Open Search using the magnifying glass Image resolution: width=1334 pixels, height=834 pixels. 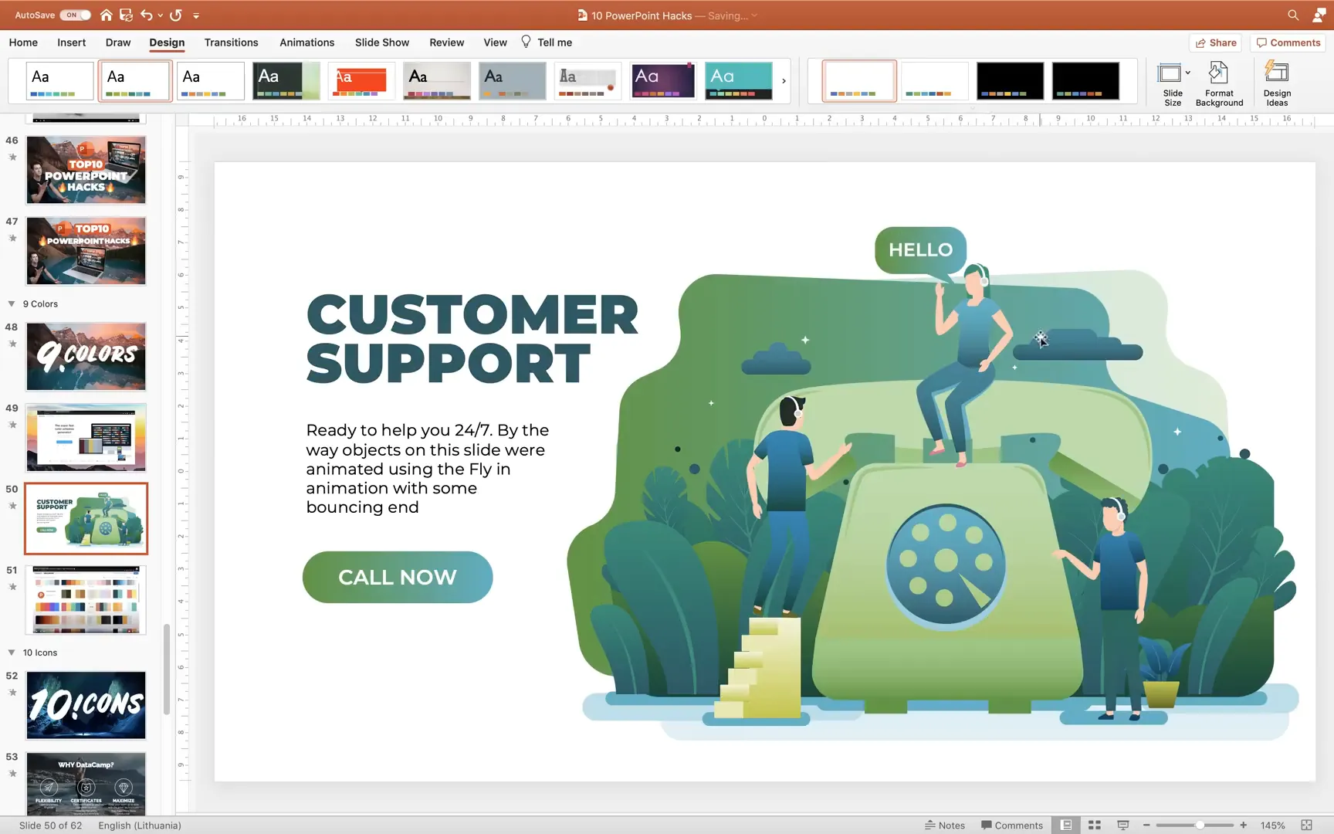click(x=1292, y=15)
